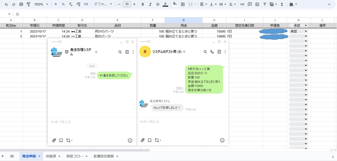Hide the toolbar with the chevron
This screenshot has width=337, height=161.
pos(329,4)
